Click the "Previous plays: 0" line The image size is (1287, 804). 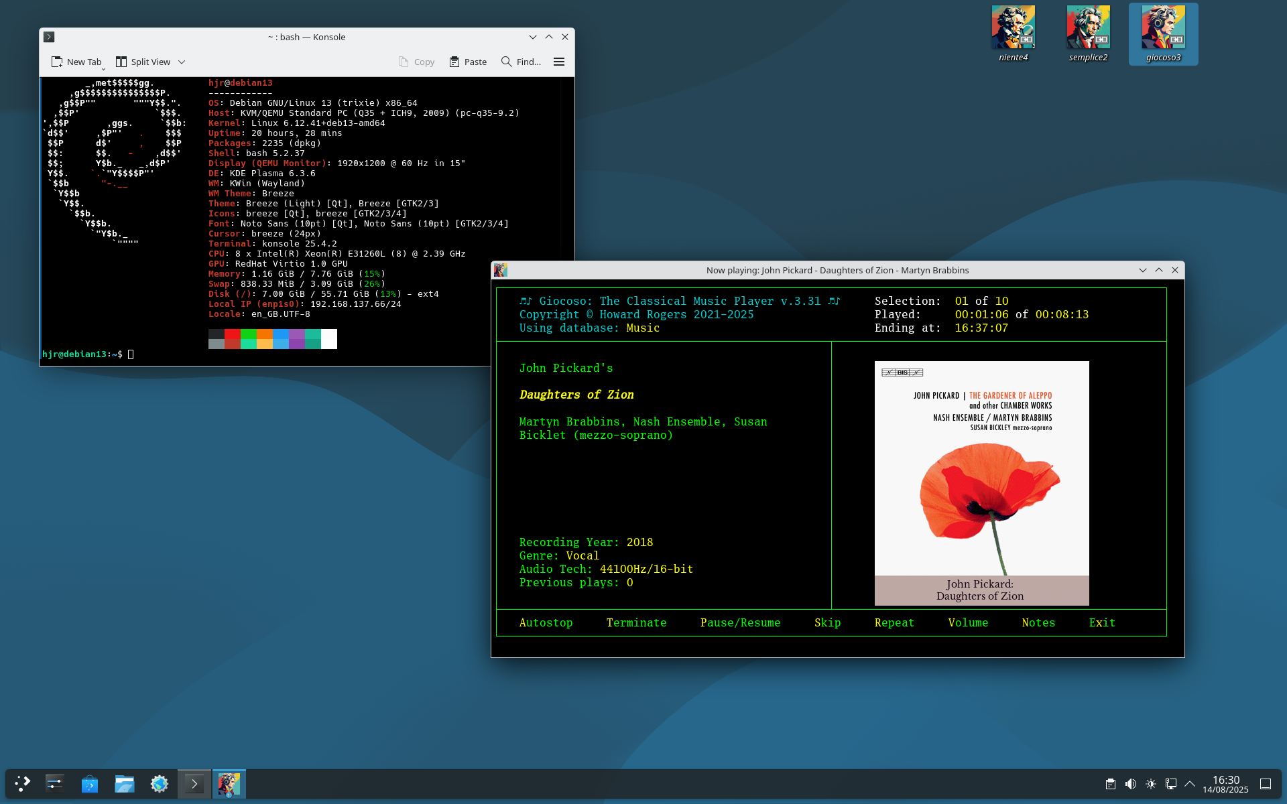coord(576,582)
